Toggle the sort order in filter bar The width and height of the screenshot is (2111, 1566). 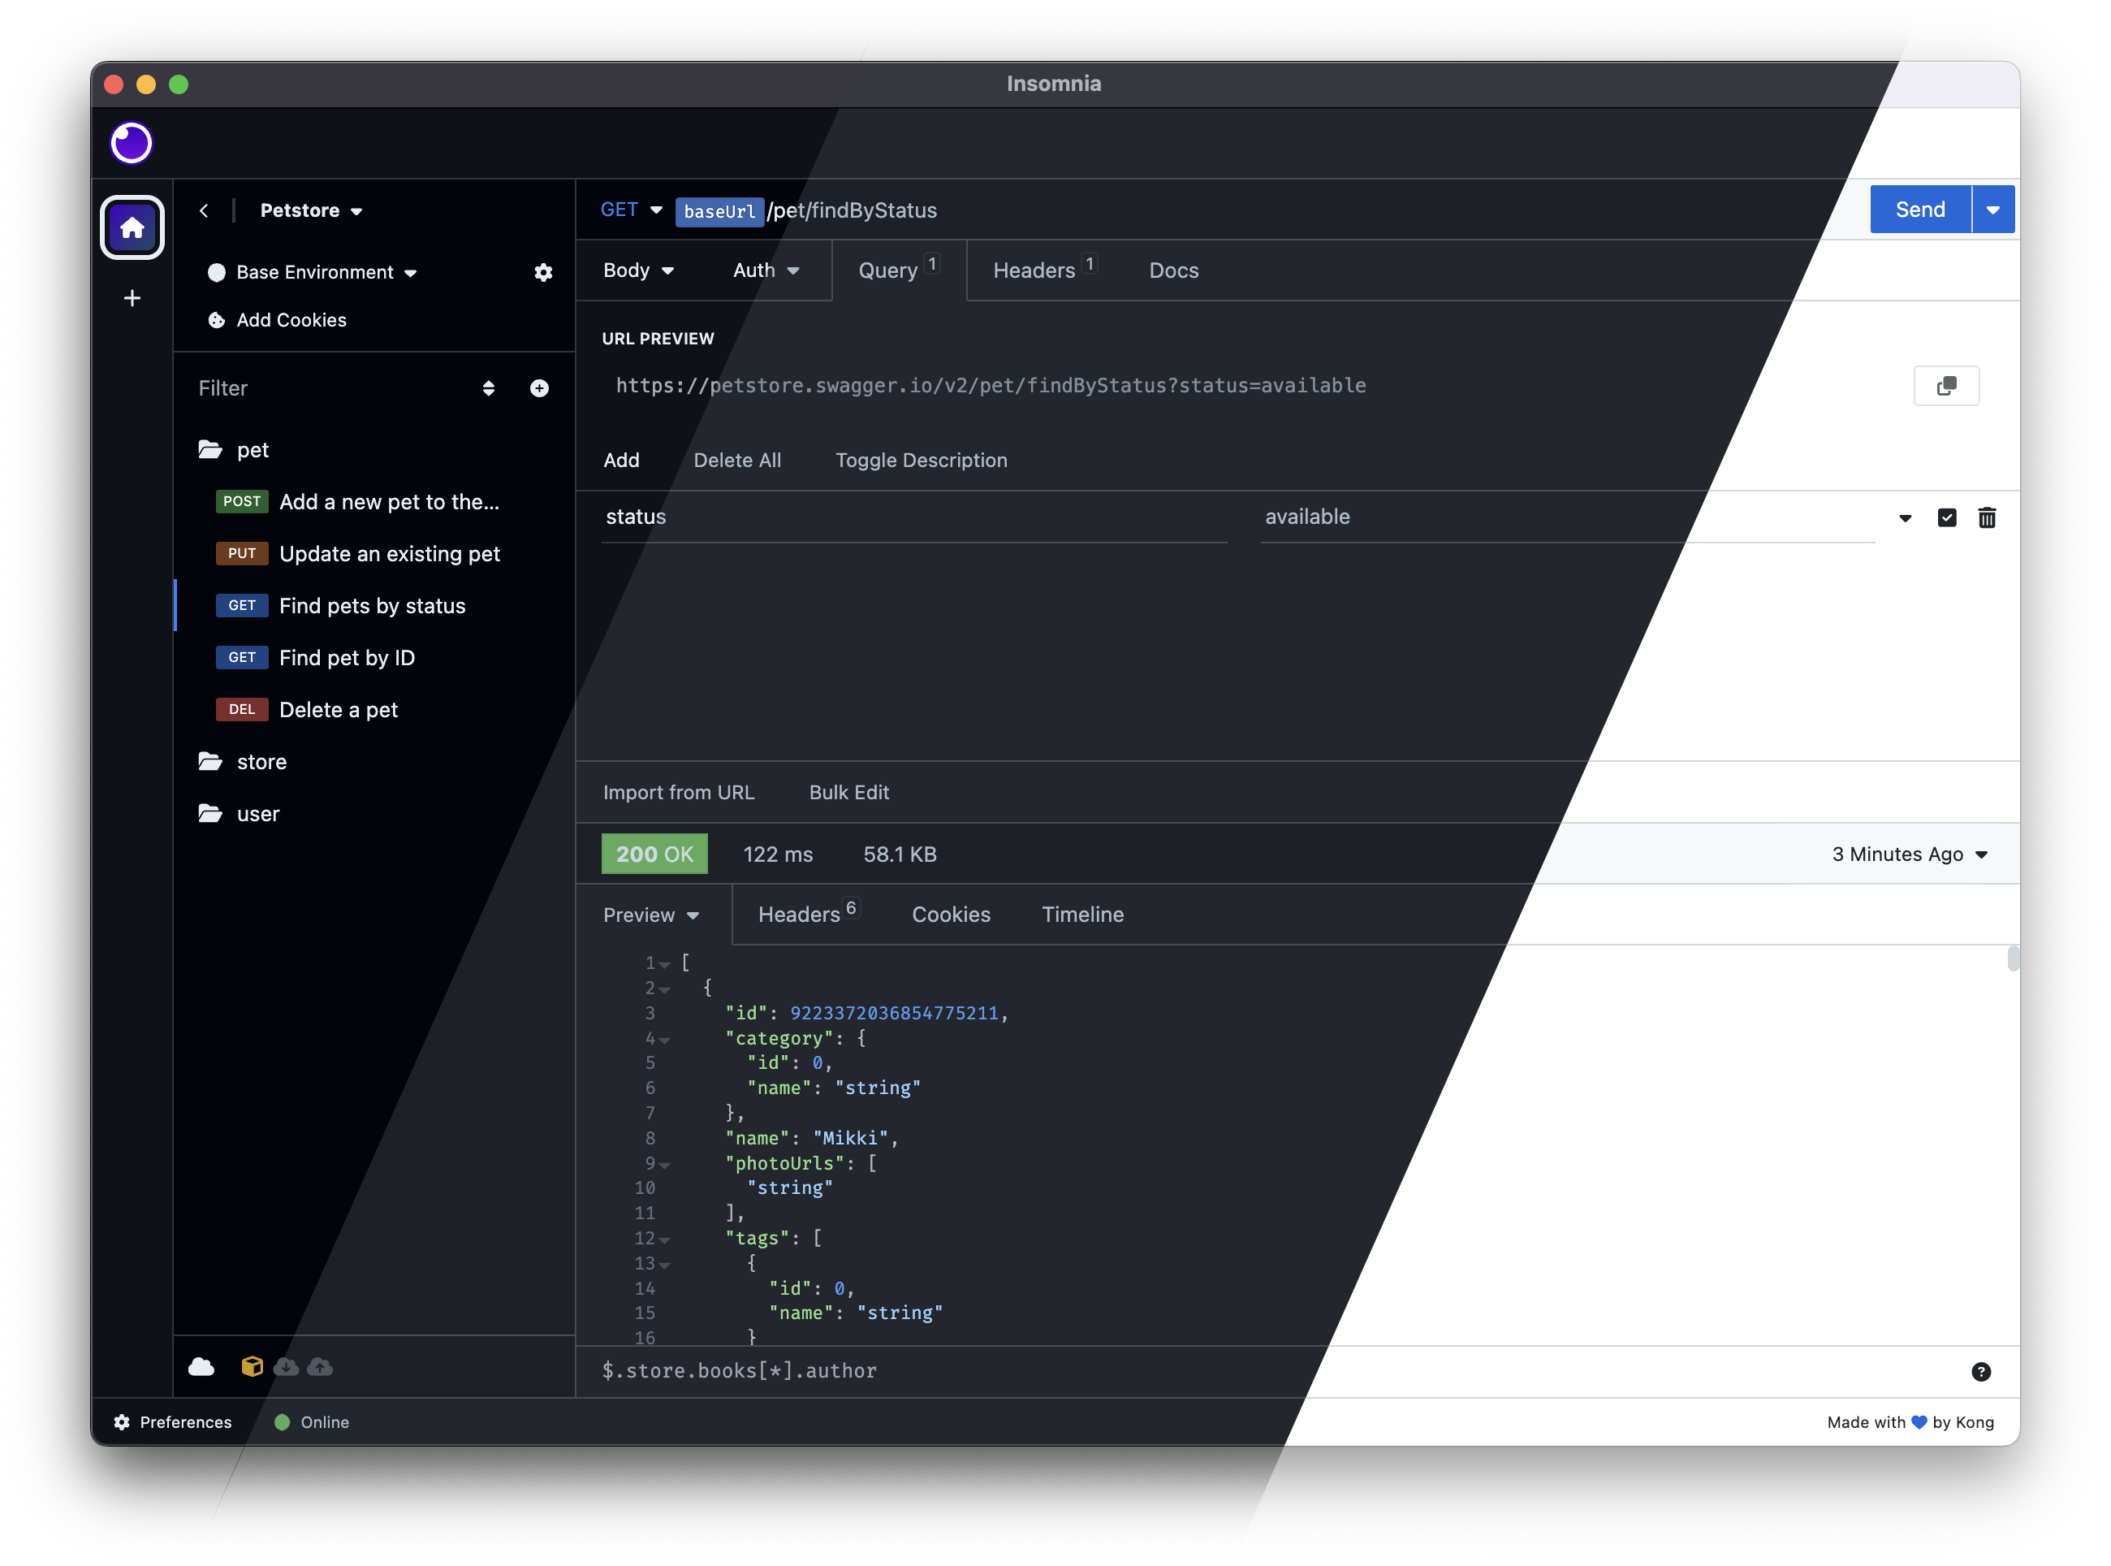pos(488,388)
